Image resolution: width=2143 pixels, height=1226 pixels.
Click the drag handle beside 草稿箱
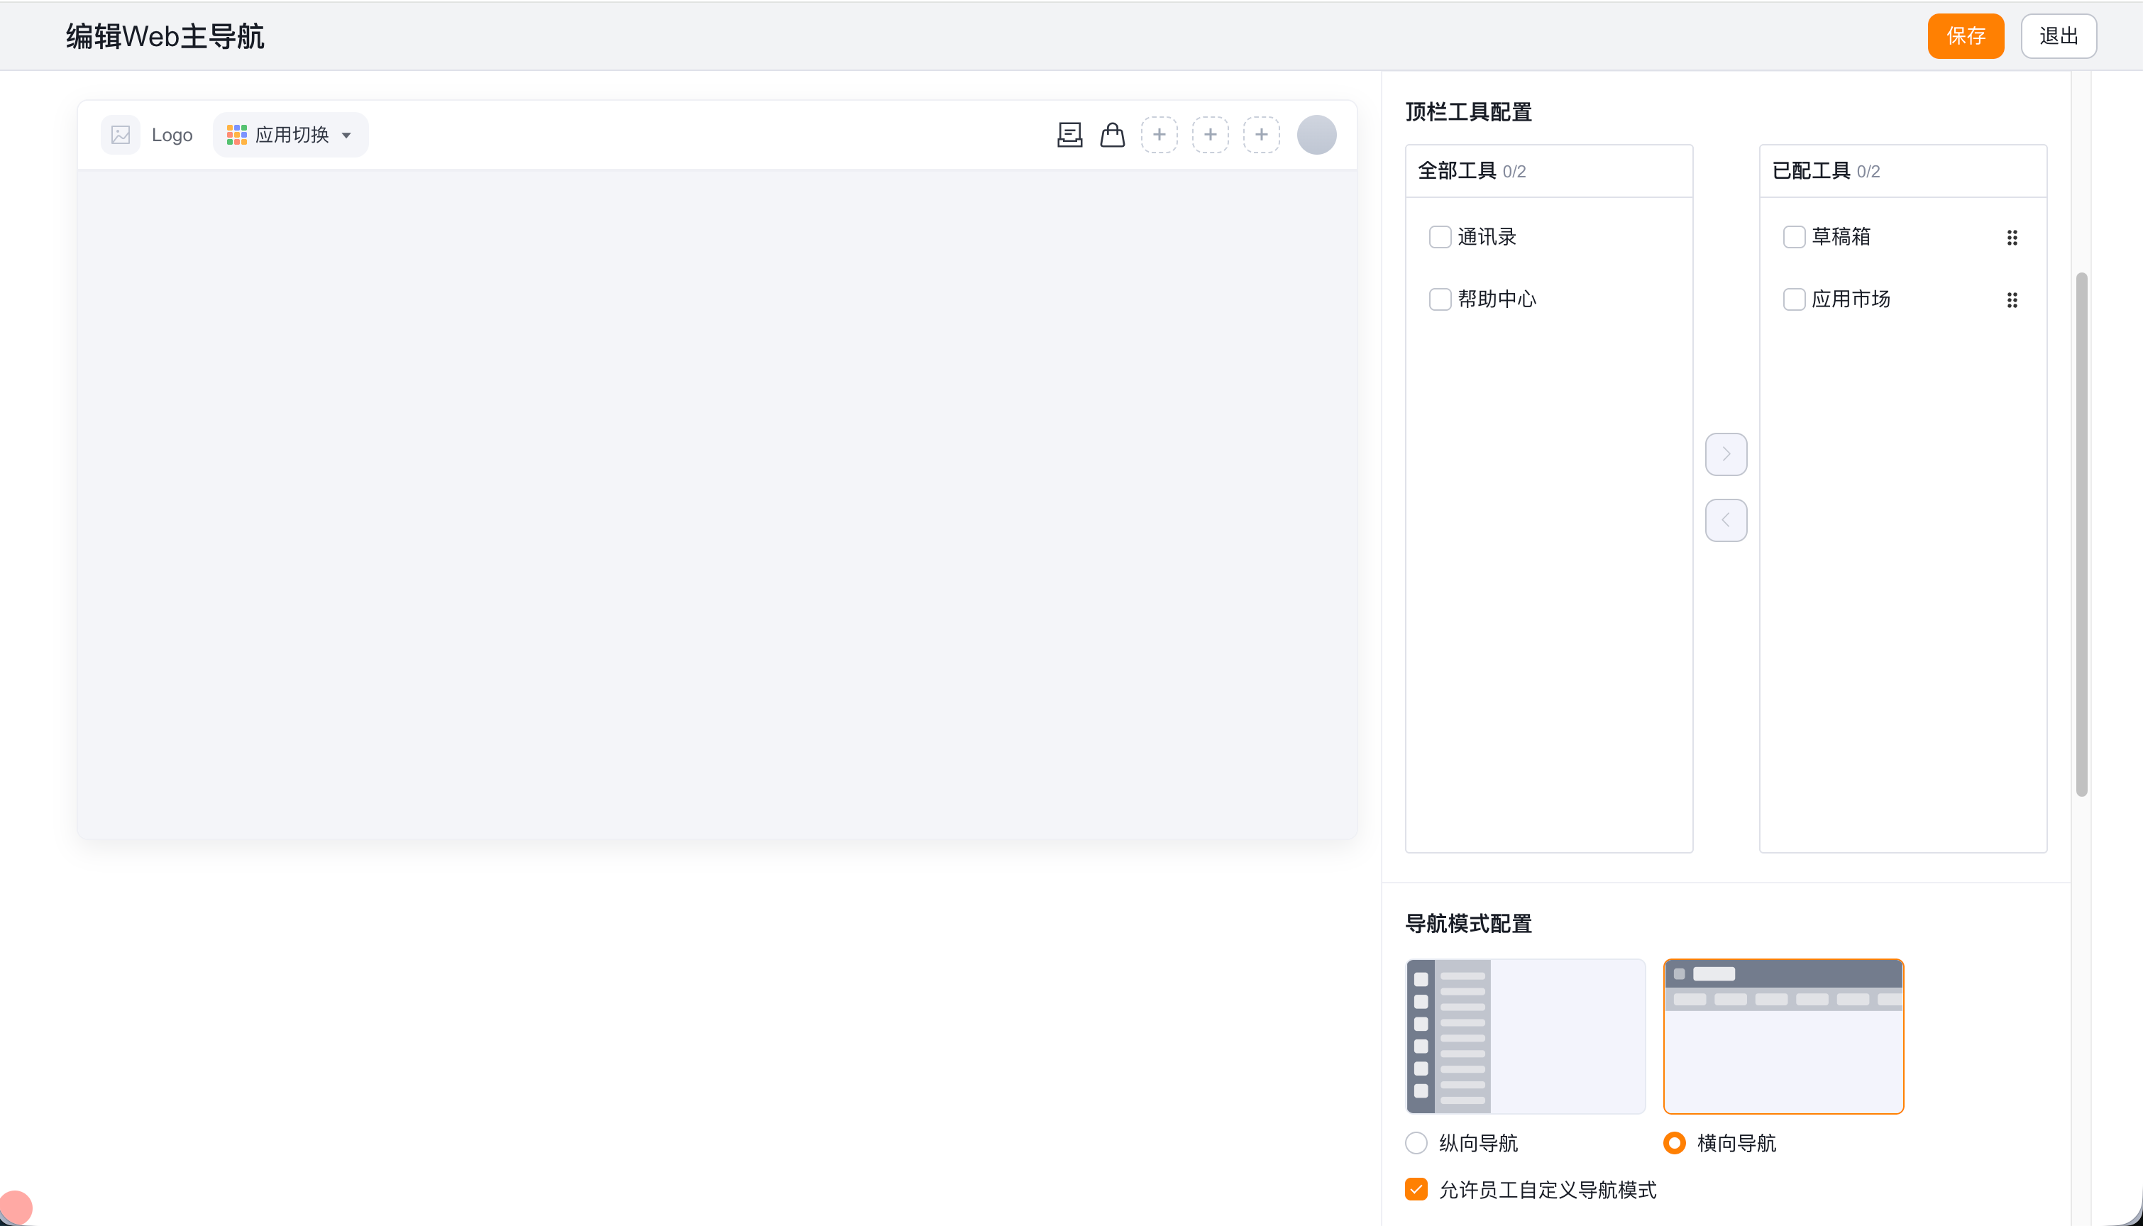pyautogui.click(x=2012, y=238)
